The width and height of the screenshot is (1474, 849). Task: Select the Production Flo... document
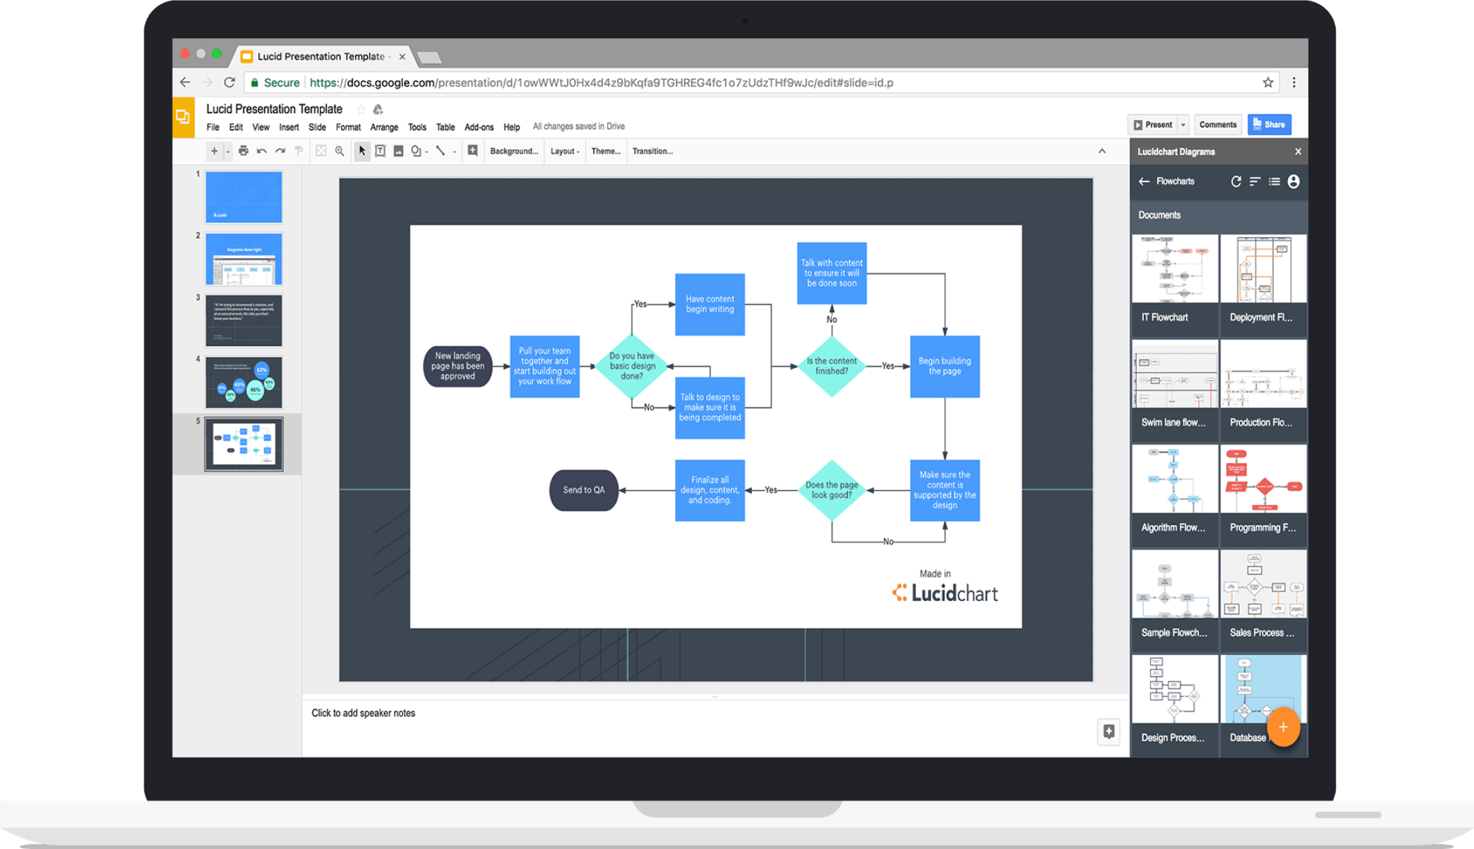(x=1264, y=389)
